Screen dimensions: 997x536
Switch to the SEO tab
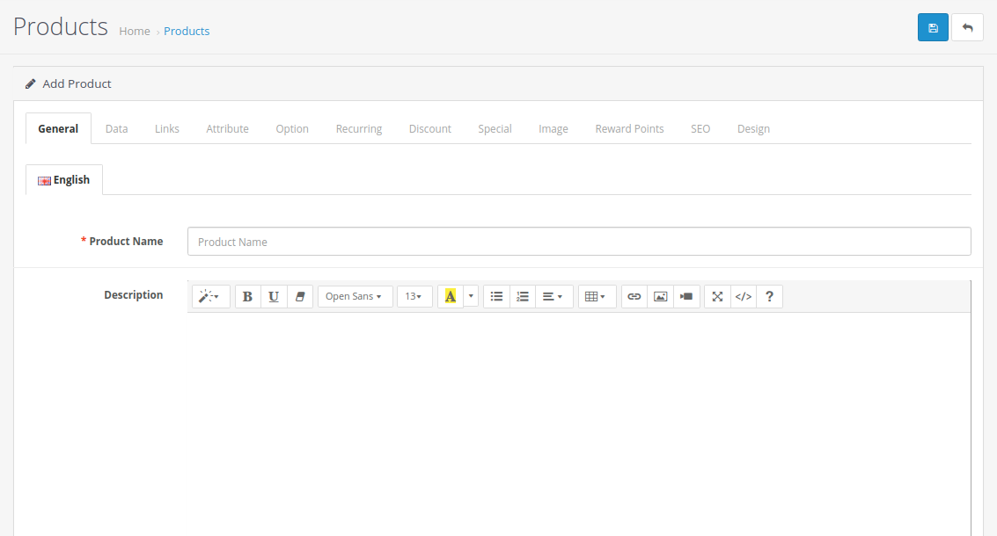pos(700,129)
